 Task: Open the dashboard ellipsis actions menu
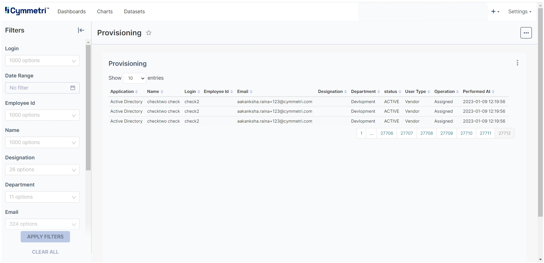point(526,33)
